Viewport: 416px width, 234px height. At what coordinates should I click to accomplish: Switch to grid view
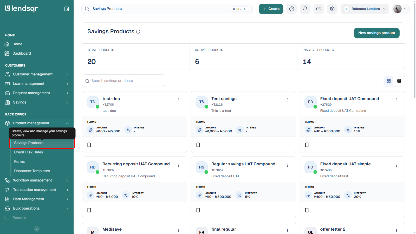[x=389, y=81]
